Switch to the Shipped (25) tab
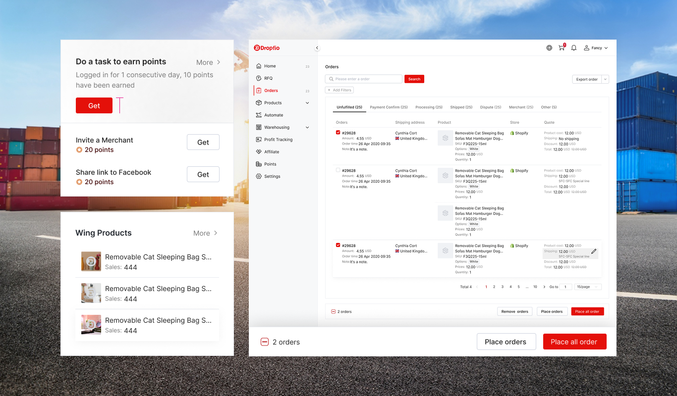The width and height of the screenshot is (677, 396). click(461, 107)
